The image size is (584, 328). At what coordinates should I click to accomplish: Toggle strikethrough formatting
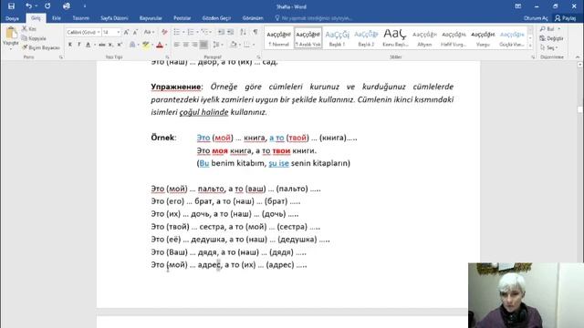[101, 45]
